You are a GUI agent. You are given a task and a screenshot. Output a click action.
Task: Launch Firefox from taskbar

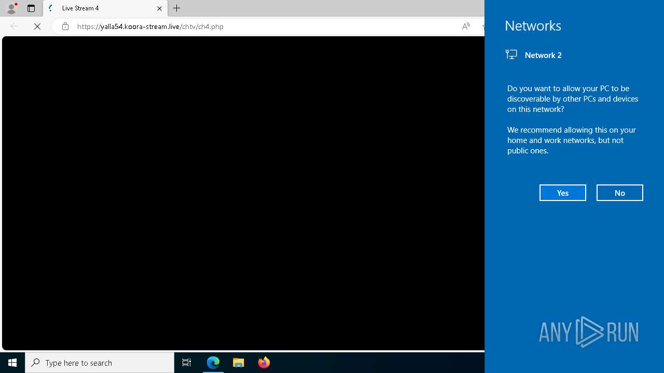(x=264, y=363)
